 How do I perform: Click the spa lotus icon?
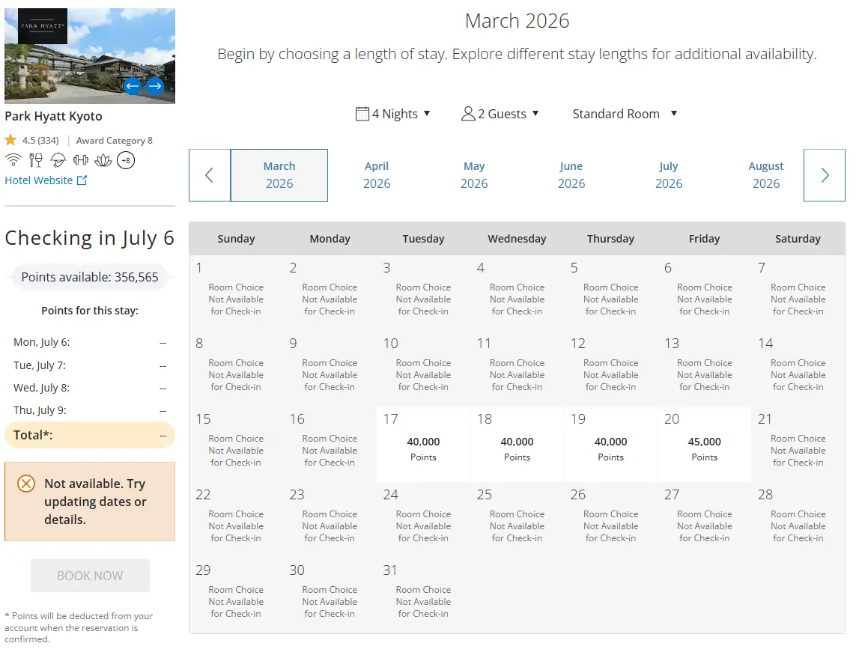(x=103, y=159)
